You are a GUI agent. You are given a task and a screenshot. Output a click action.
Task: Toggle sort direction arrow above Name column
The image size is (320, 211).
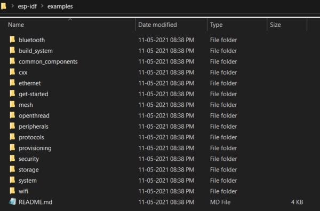click(x=70, y=19)
